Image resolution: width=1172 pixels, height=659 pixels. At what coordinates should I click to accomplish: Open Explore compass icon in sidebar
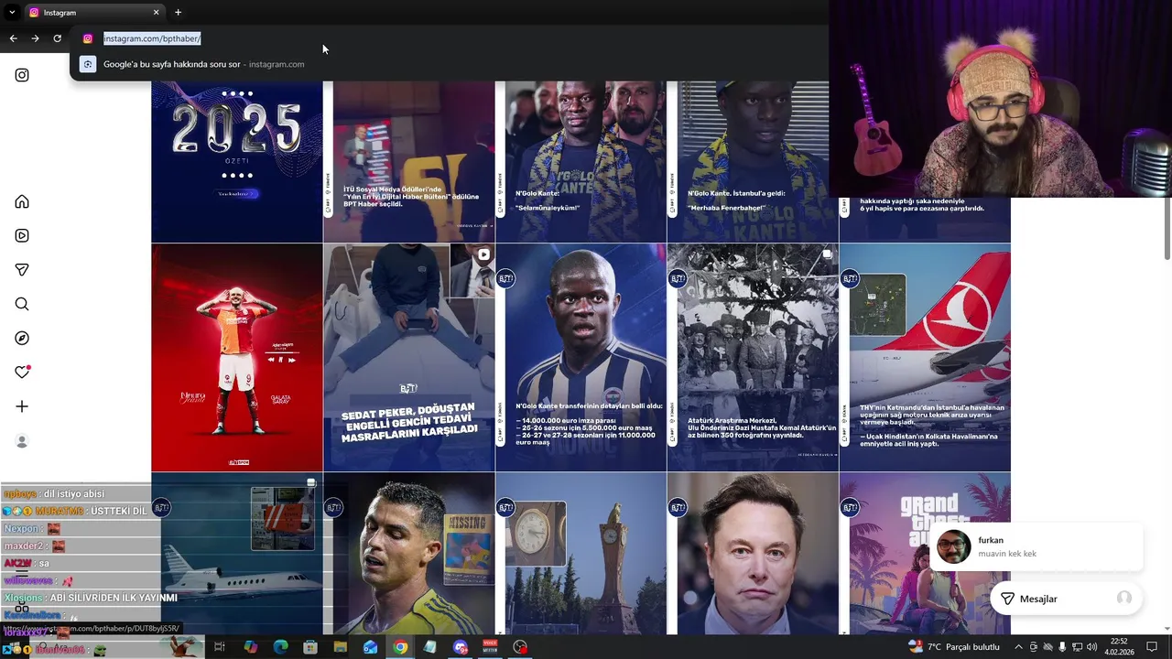pos(22,339)
